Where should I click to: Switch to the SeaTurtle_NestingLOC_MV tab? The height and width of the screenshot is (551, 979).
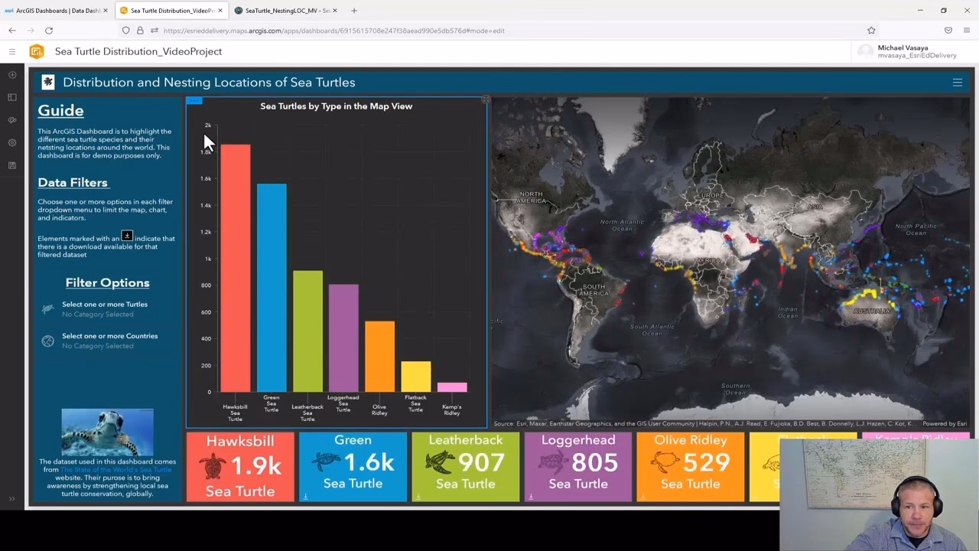click(x=283, y=11)
